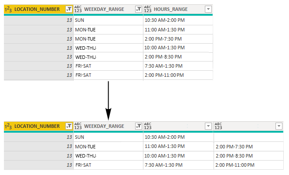Select the LOCATION_NUMBER column header in upper table
The height and width of the screenshot is (175, 289).
coord(39,9)
